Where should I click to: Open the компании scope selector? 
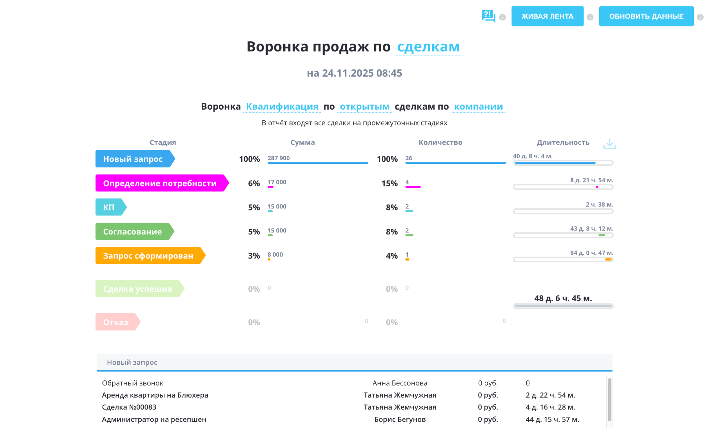click(x=478, y=107)
